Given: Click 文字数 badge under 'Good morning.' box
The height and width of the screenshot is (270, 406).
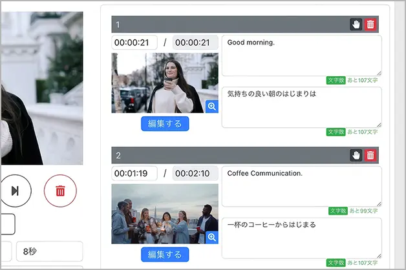Looking at the screenshot, I should pos(336,80).
